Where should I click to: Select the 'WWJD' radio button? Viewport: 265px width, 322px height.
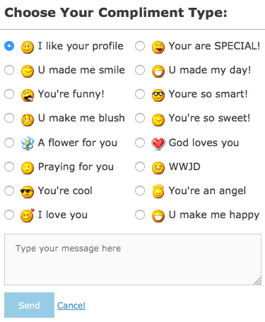(140, 167)
